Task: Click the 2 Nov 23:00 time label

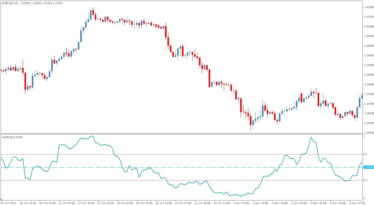Action: pos(339,203)
